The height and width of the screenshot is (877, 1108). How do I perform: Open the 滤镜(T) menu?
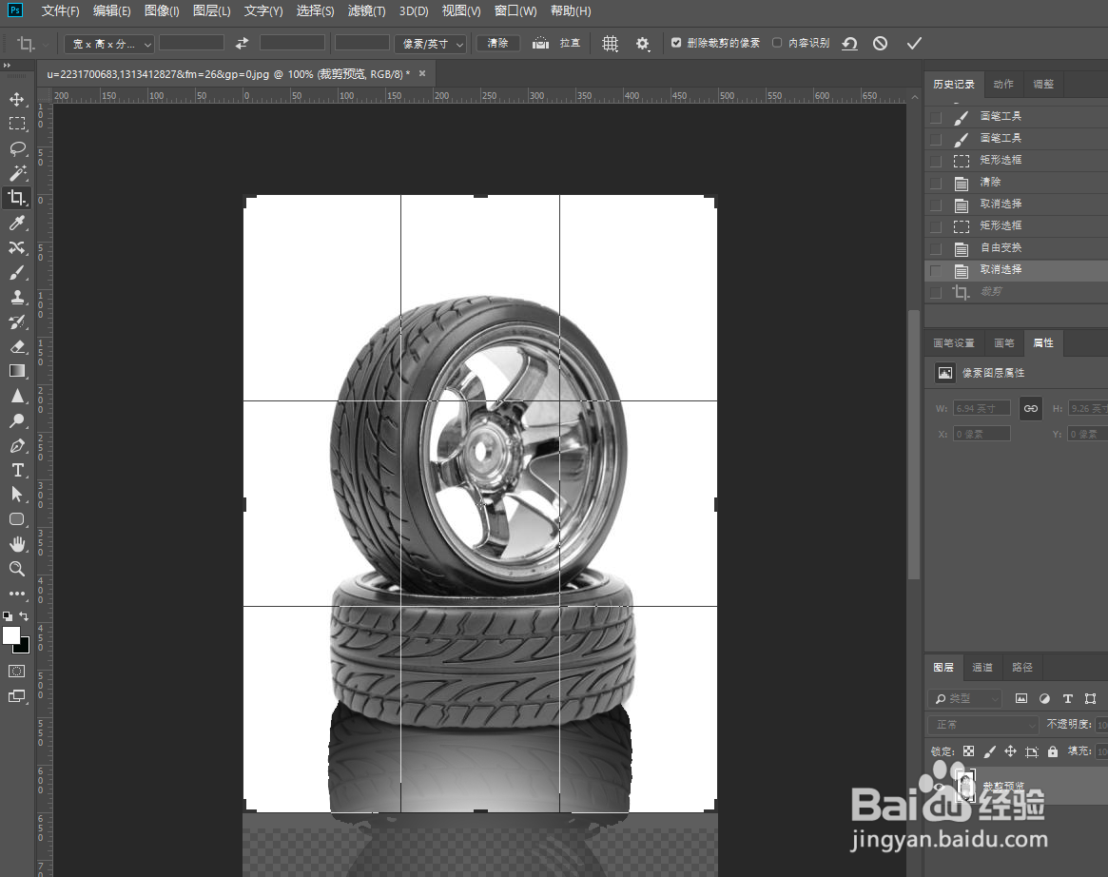coord(367,10)
